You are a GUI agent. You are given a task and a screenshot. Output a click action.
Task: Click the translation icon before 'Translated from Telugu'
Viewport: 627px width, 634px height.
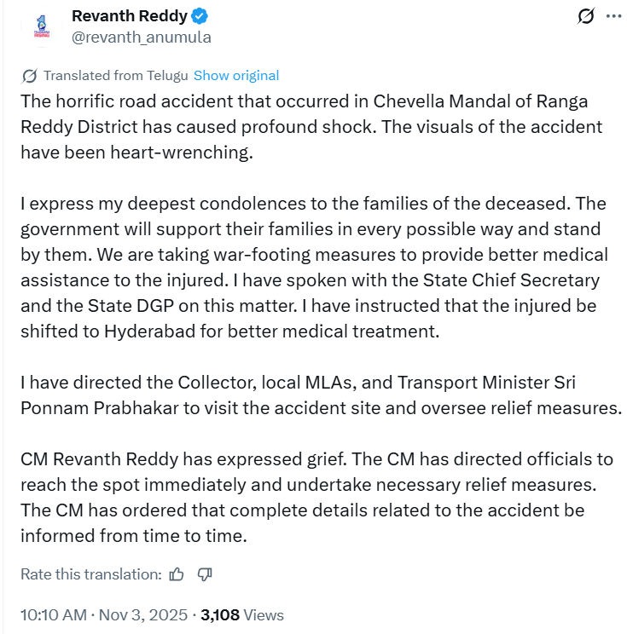click(29, 75)
